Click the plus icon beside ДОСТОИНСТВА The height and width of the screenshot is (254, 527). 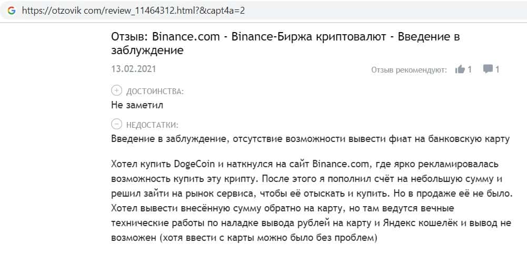coord(116,91)
